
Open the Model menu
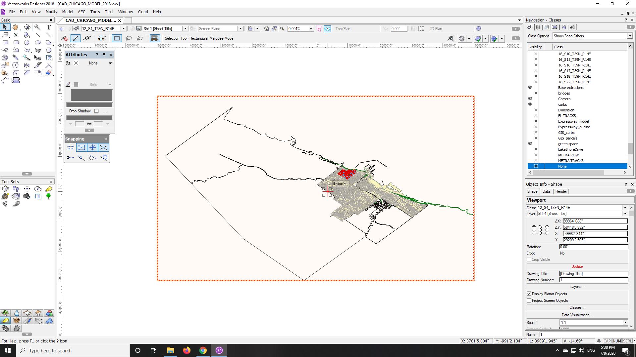[68, 12]
